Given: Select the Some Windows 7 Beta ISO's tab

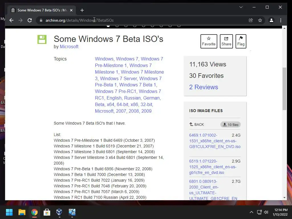Looking at the screenshot, I should click(x=42, y=10).
